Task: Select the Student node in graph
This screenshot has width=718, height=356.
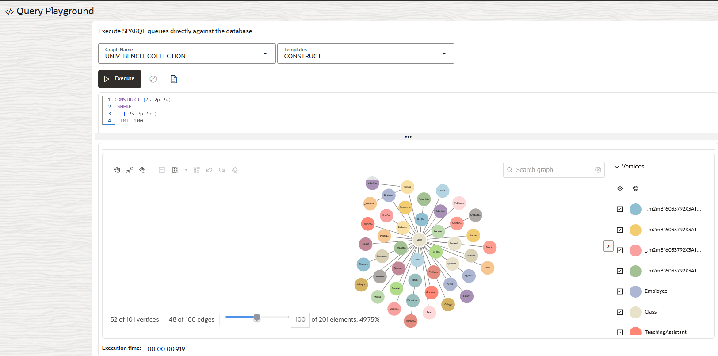Action: pos(473,235)
